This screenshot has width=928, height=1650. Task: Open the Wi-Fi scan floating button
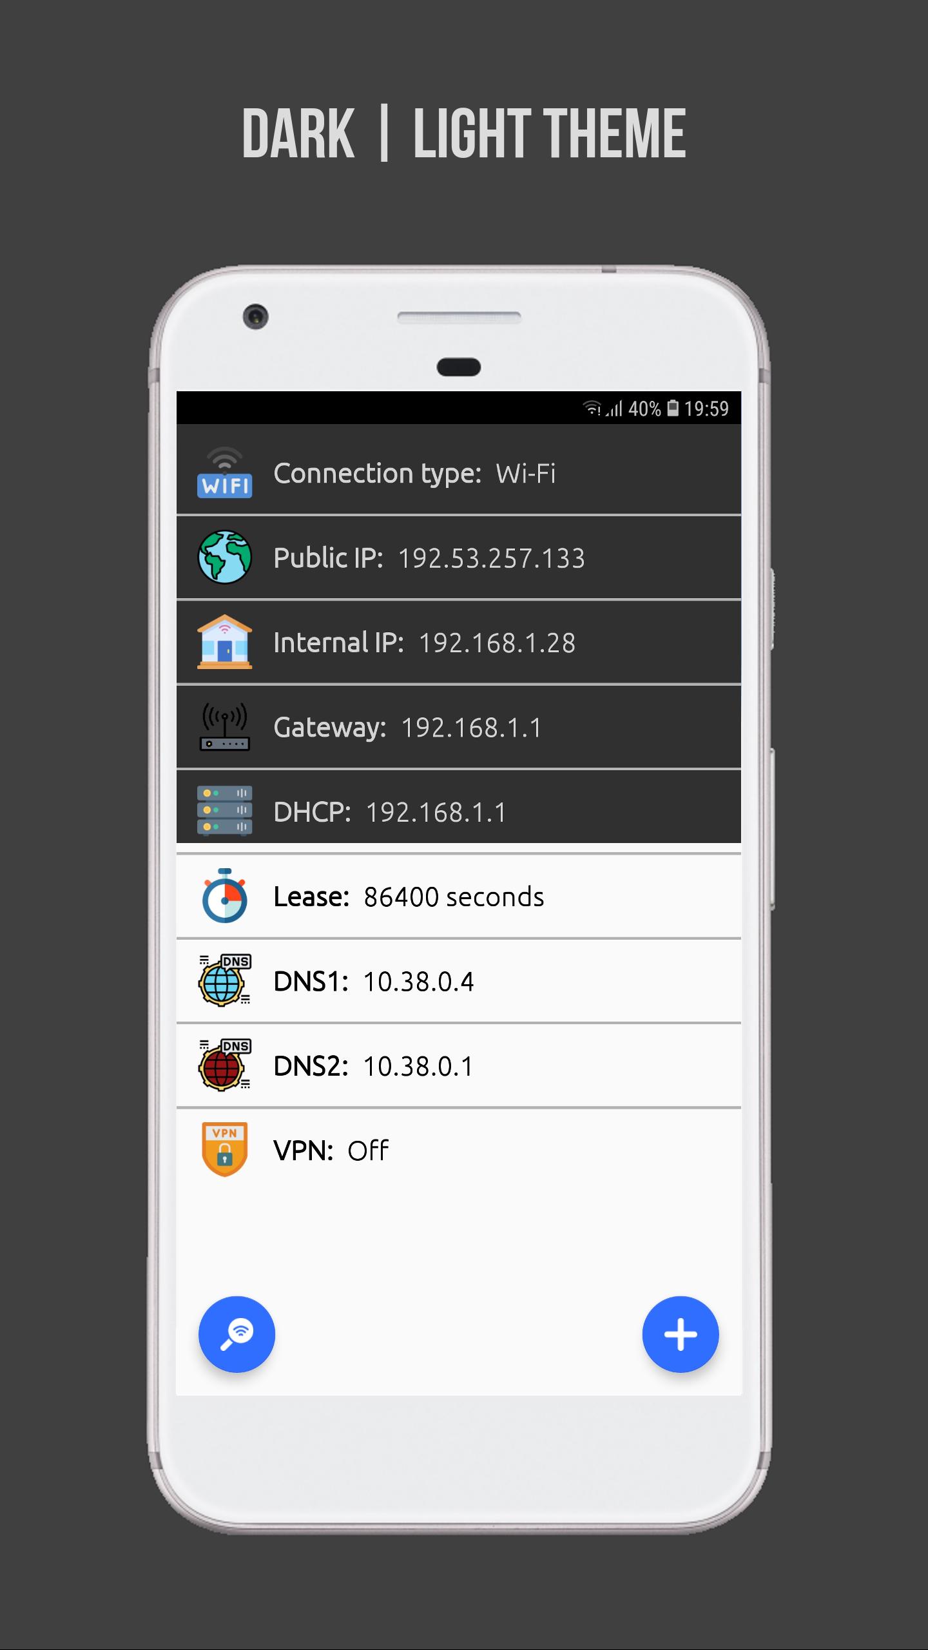[x=237, y=1334]
